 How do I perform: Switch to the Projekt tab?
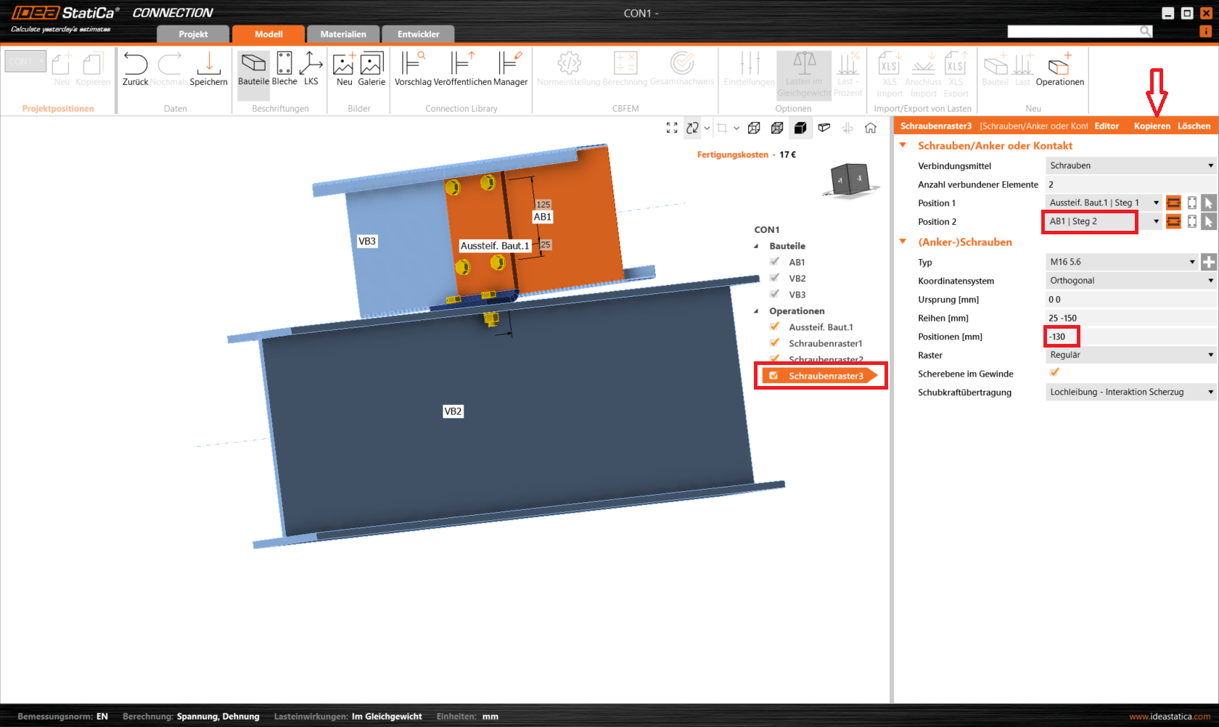[193, 34]
